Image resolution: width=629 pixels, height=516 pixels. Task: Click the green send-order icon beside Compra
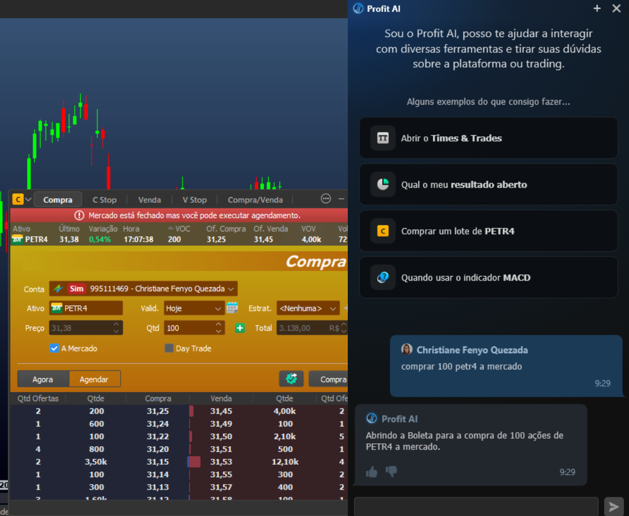point(291,379)
